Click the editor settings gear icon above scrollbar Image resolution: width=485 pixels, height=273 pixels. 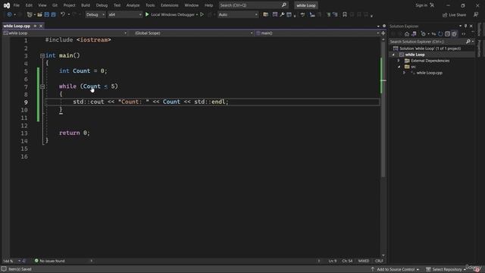(384, 26)
